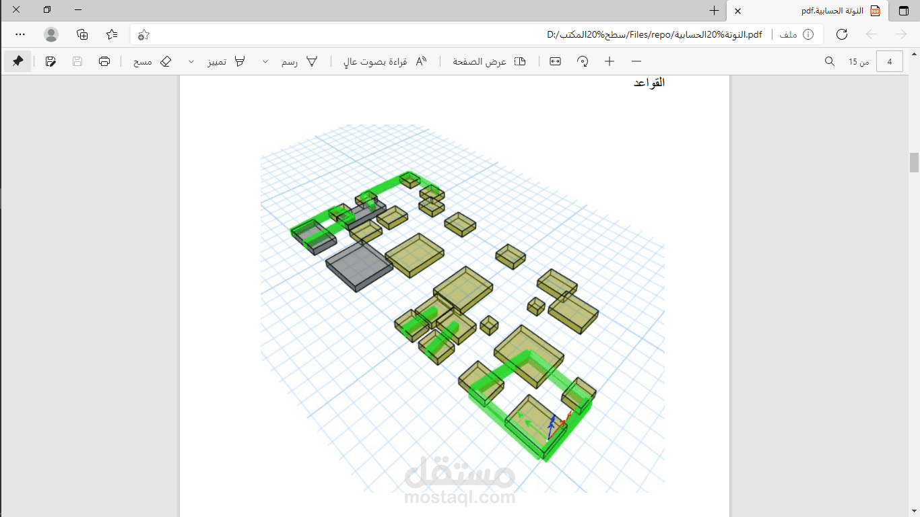Viewport: 920px width, 517px height.
Task: View site information (ملف) icon
Action: (808, 34)
